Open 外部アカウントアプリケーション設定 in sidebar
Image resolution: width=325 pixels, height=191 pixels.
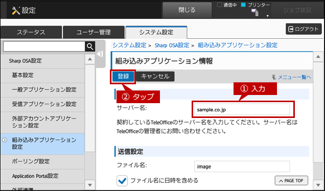click(x=42, y=122)
